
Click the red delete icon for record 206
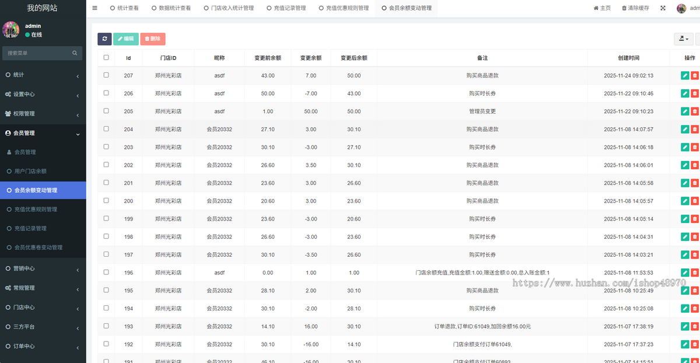[x=695, y=93]
